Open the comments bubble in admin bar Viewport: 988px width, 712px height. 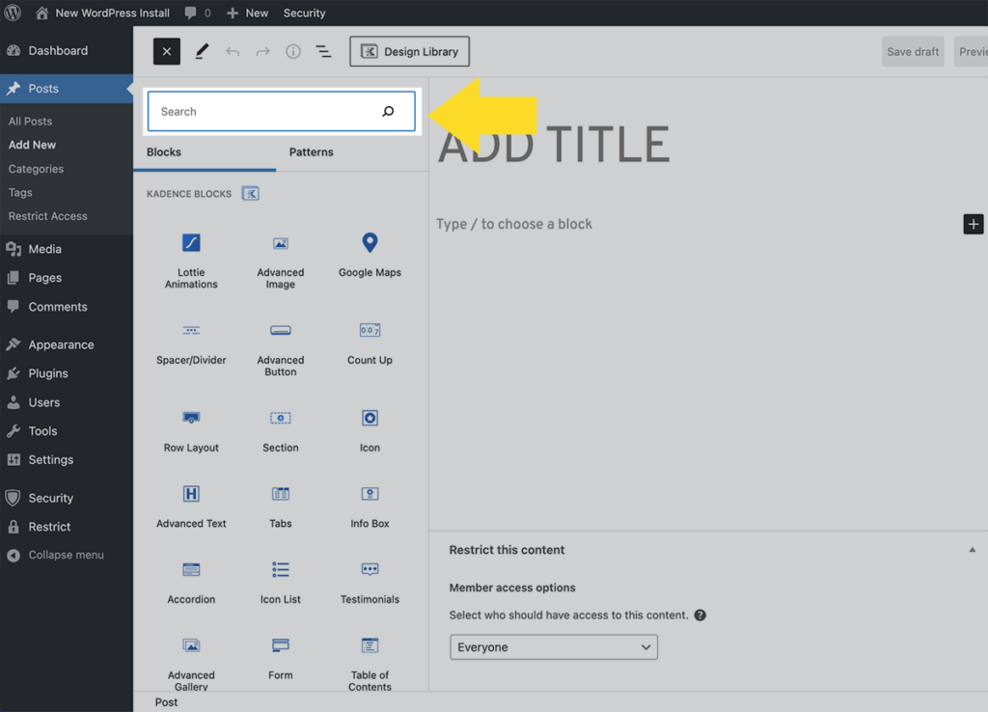click(x=198, y=13)
